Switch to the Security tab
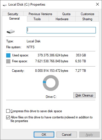102x140 pixels. pyautogui.click(x=13, y=14)
